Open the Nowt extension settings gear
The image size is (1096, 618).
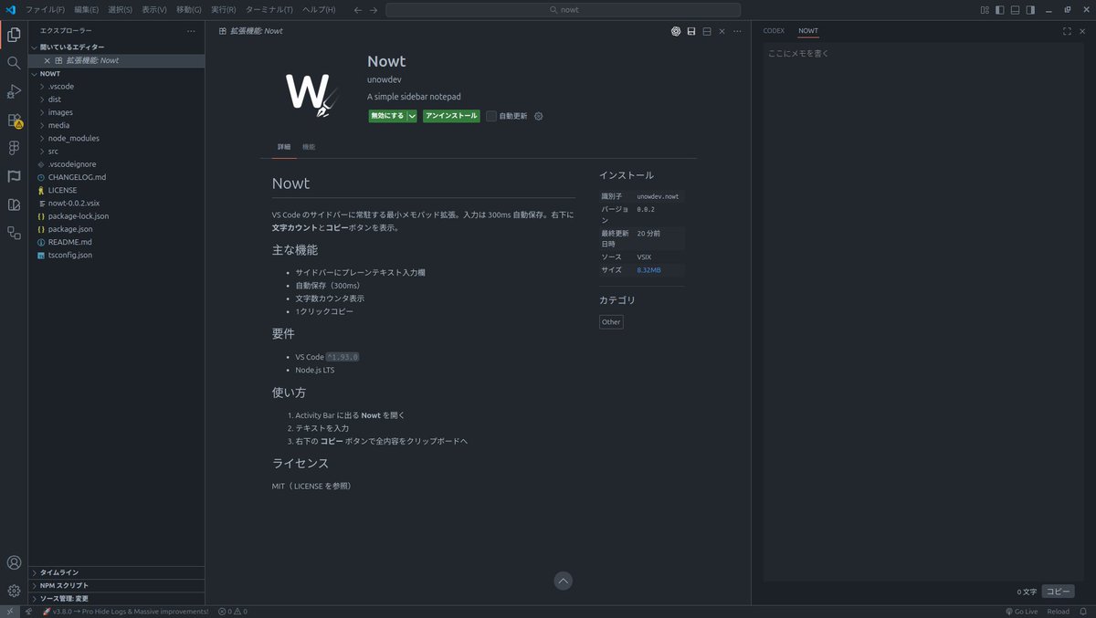coord(538,116)
